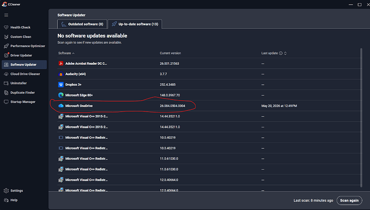Open Performance Optimizer section
Screen dimensions: 370x210
pos(24,46)
